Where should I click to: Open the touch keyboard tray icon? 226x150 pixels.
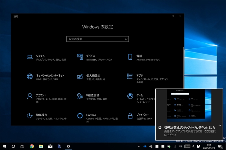[187, 146]
